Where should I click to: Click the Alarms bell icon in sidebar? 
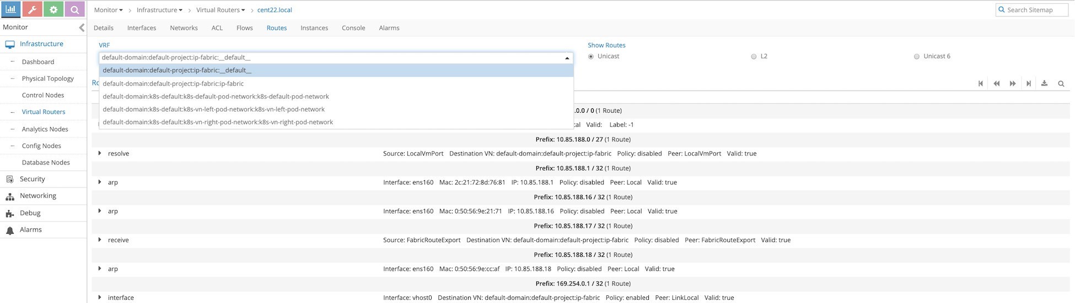[10, 230]
